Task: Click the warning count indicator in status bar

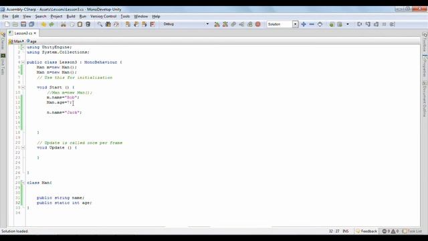Action: [395, 231]
